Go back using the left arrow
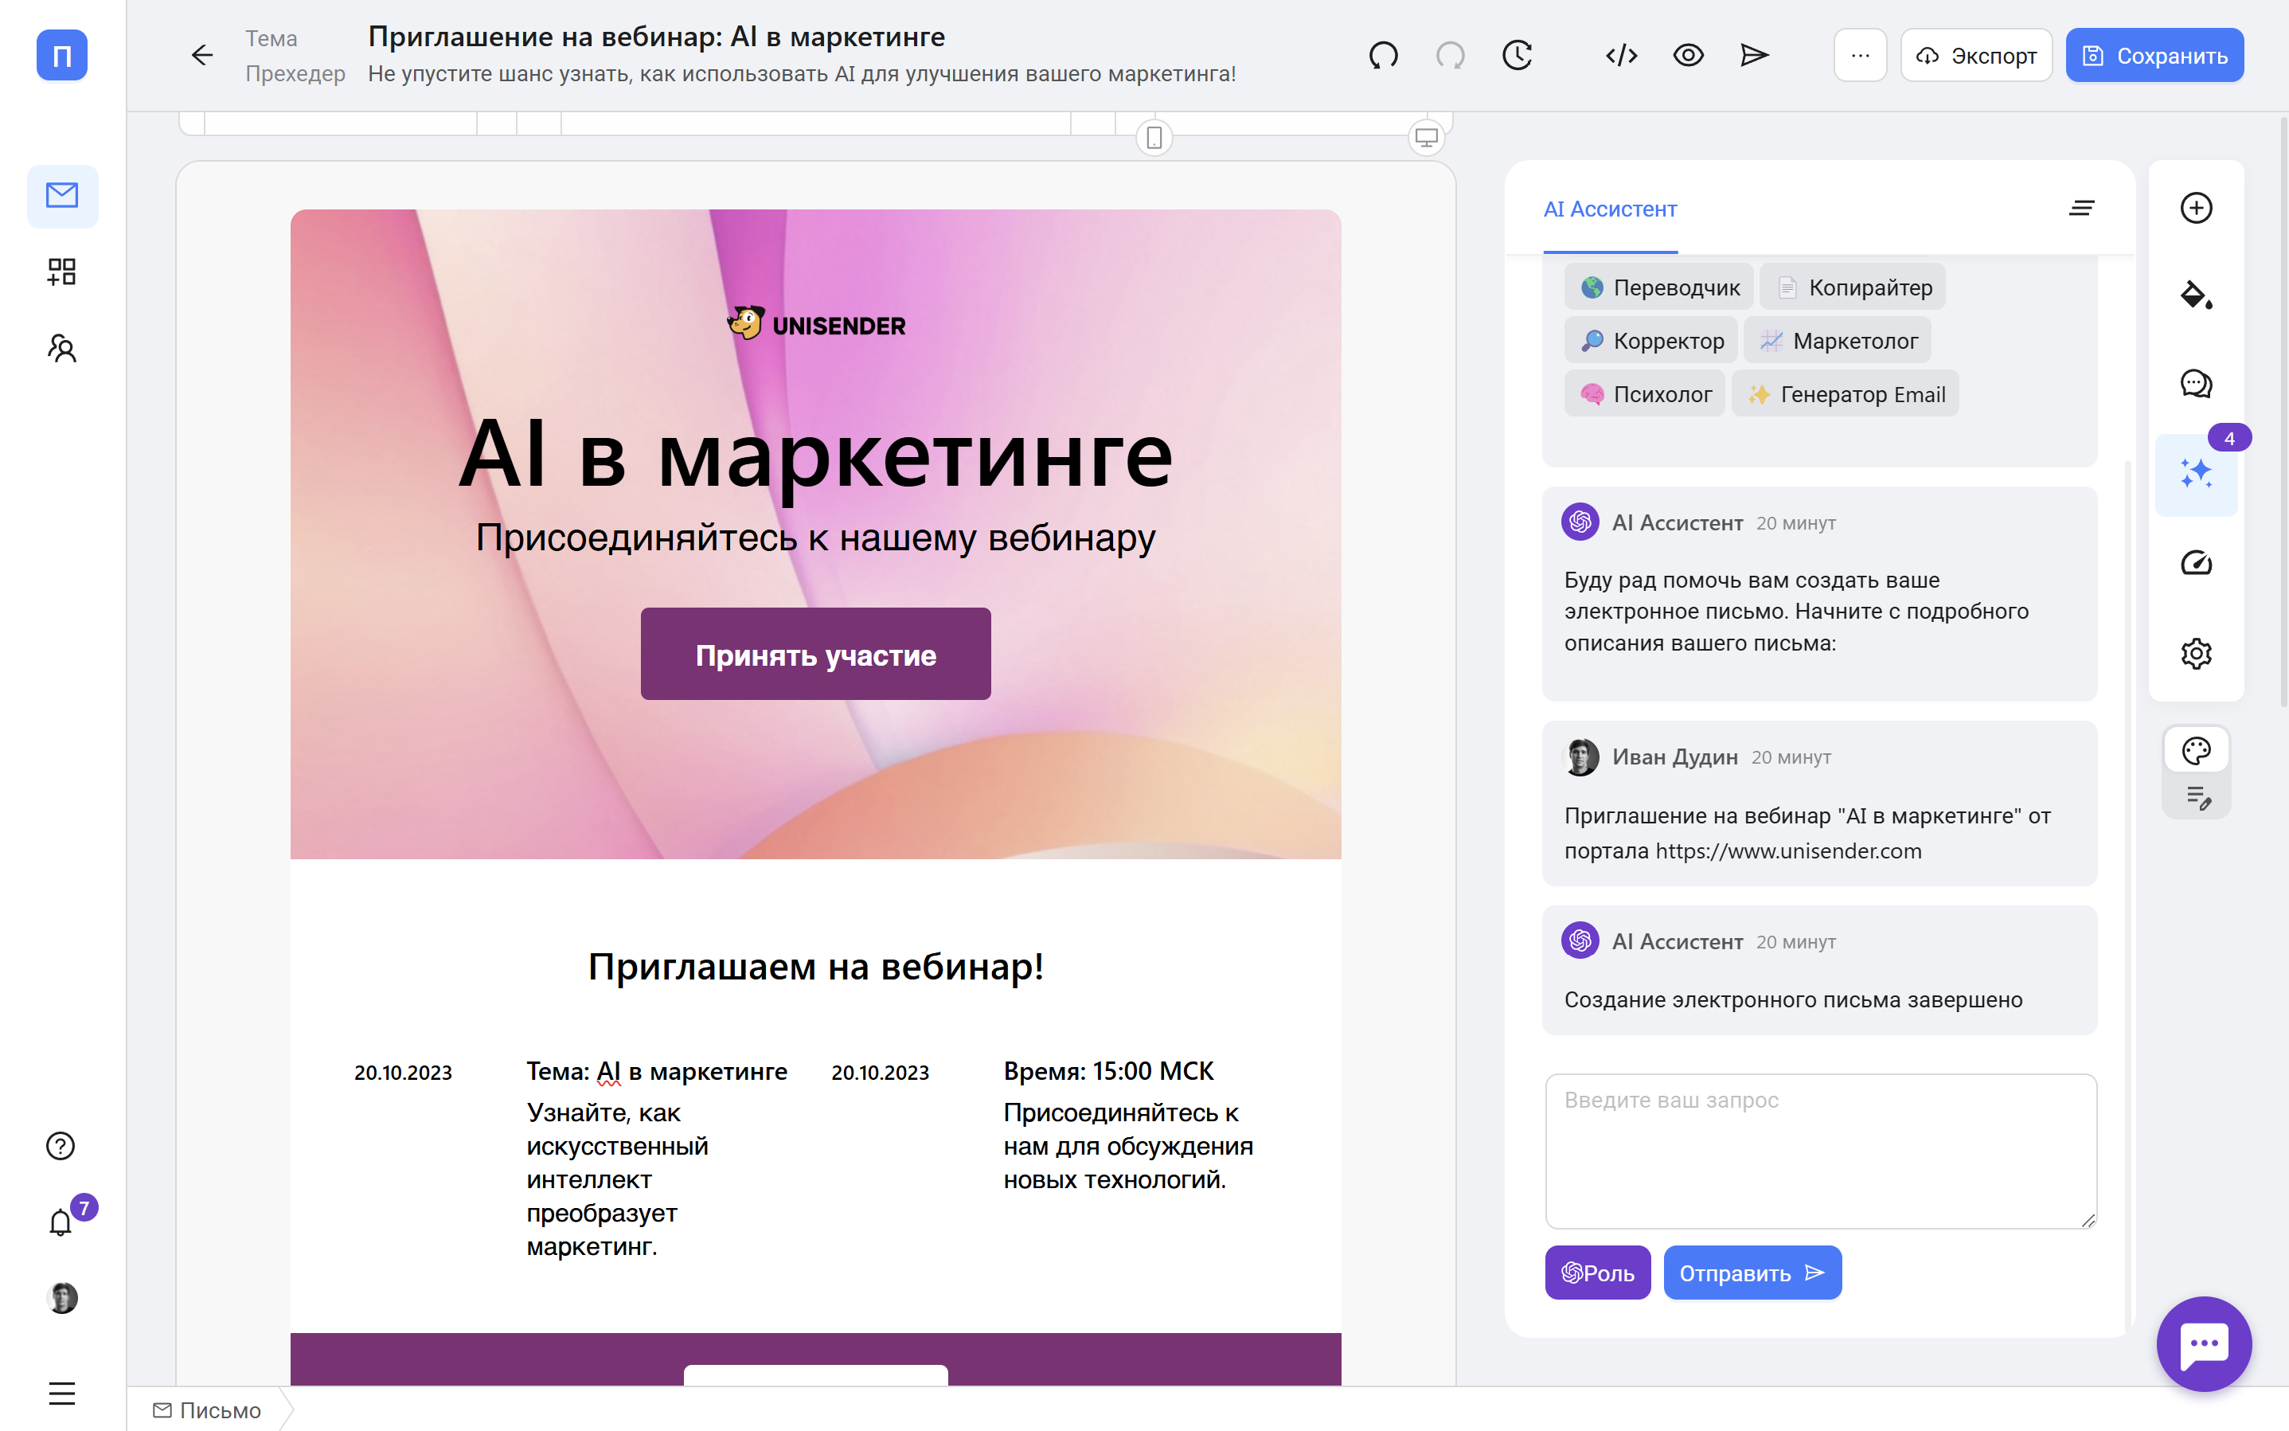The height and width of the screenshot is (1431, 2289). (201, 55)
